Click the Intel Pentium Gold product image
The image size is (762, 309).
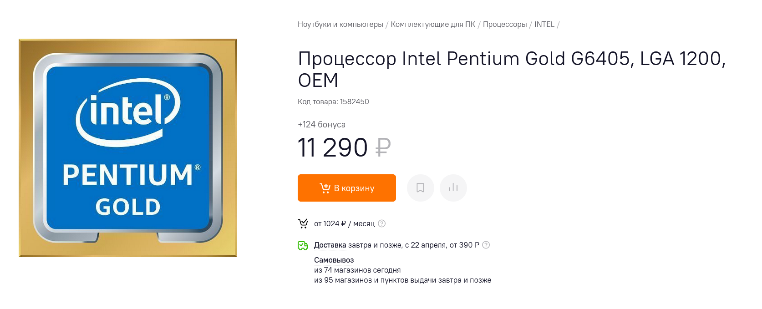pyautogui.click(x=128, y=148)
